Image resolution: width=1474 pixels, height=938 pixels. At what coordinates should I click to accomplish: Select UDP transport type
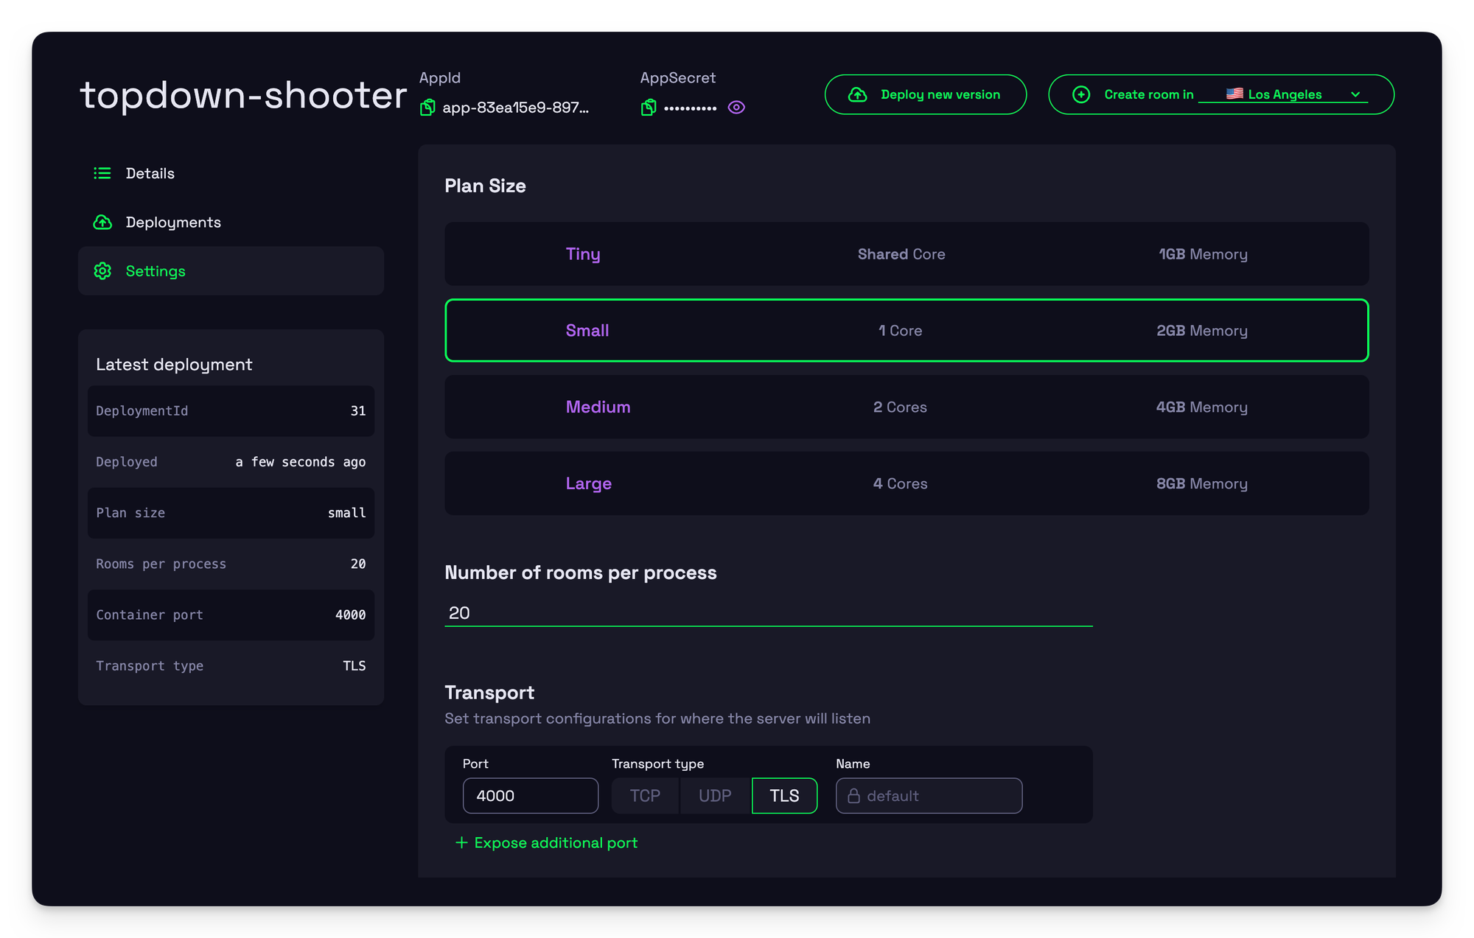tap(715, 796)
